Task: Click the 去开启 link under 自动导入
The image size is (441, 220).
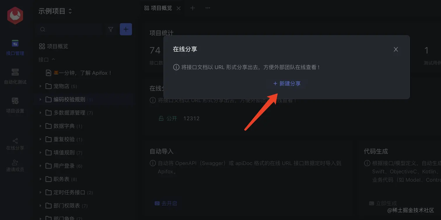Action: pyautogui.click(x=166, y=203)
